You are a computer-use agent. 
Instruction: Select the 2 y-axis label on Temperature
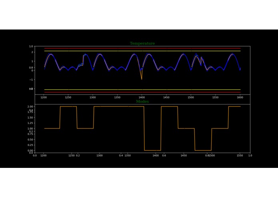tap(32, 52)
